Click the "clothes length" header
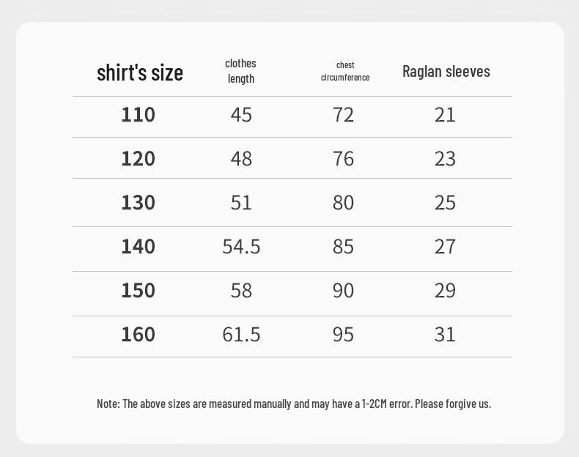 (240, 71)
